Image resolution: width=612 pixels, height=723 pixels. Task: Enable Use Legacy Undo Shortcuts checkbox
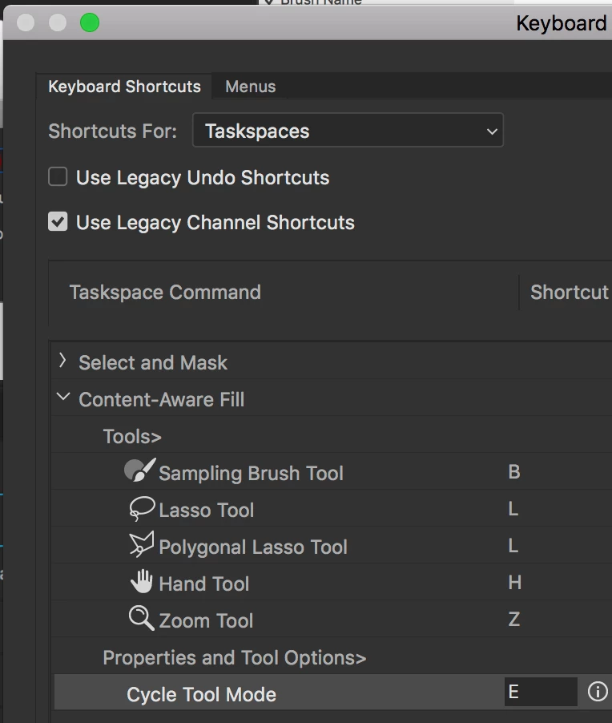[x=58, y=177]
